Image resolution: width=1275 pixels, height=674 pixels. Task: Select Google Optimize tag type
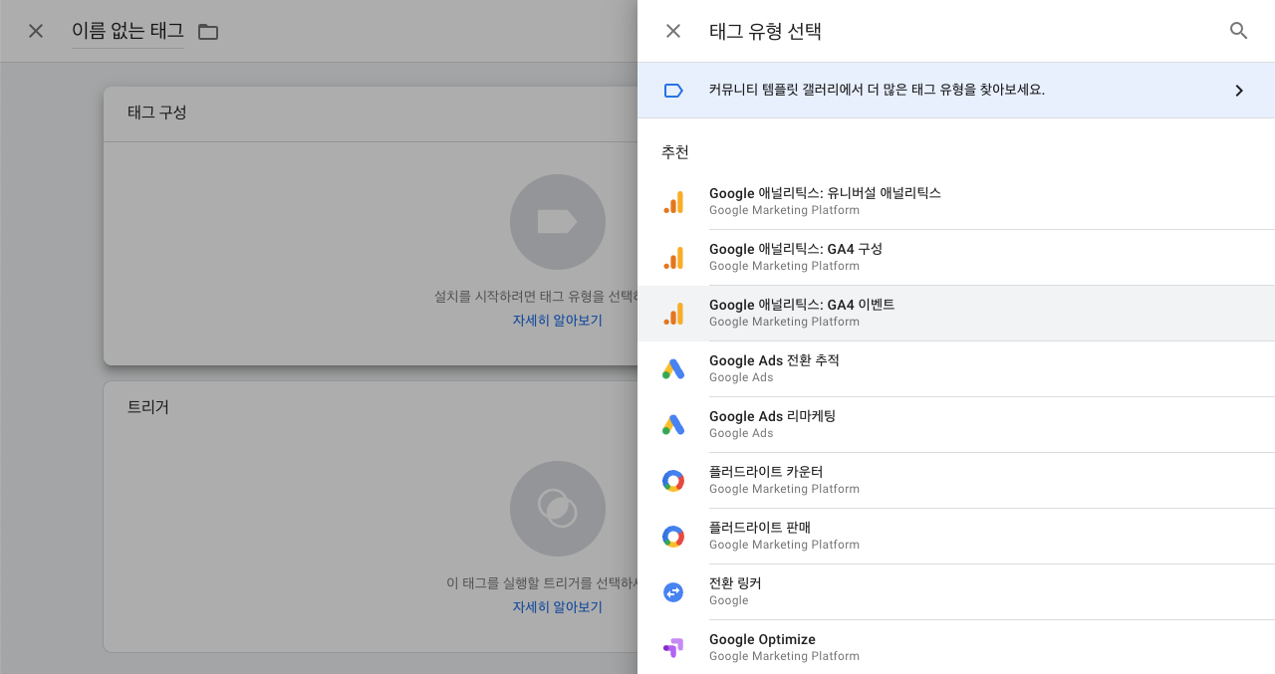pos(956,647)
